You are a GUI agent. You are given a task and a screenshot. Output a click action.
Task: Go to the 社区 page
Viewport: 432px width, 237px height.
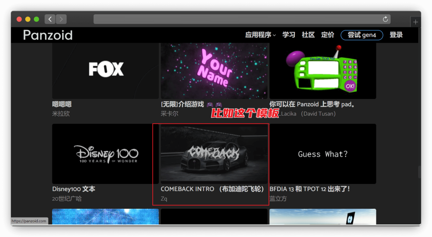(308, 35)
